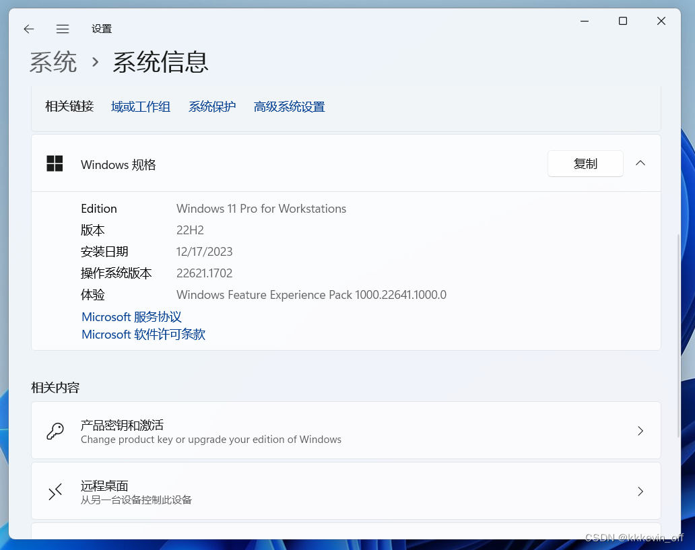The width and height of the screenshot is (695, 550).
Task: Click the 版本 label
Action: (93, 230)
